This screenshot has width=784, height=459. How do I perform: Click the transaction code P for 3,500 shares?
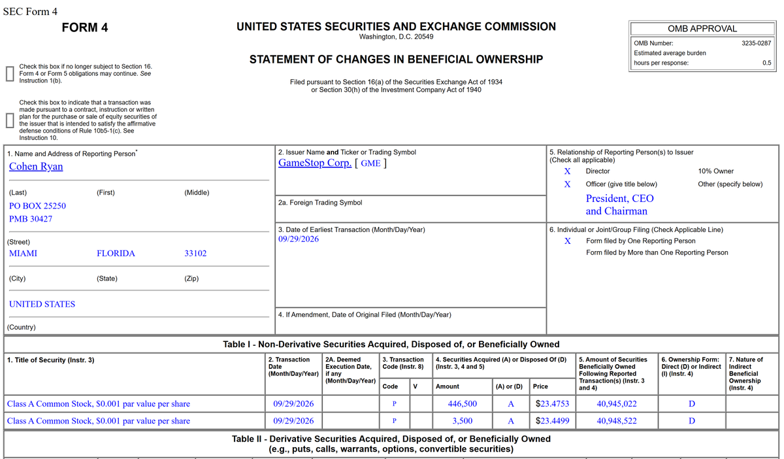[395, 421]
